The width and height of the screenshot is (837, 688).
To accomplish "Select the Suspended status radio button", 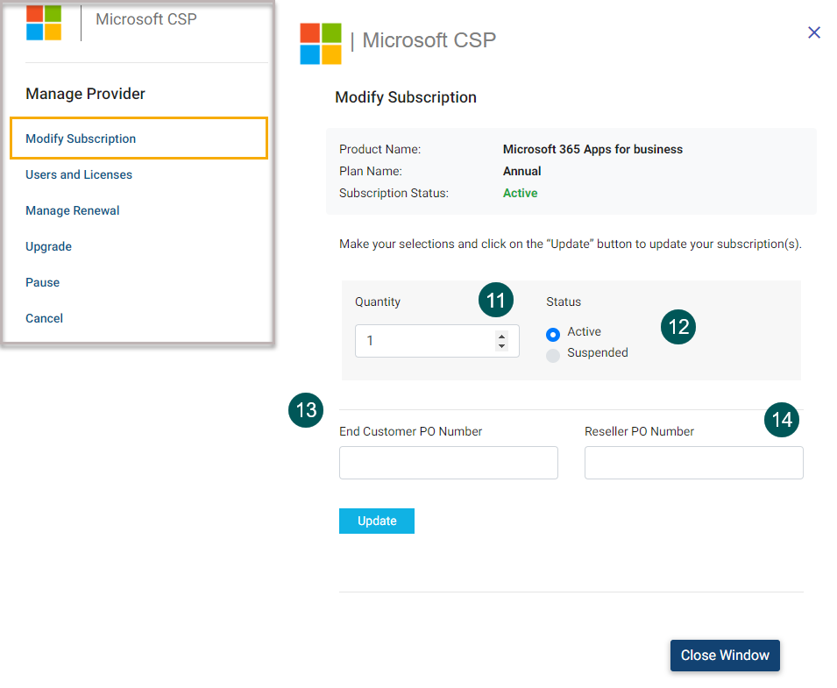I will 553,356.
